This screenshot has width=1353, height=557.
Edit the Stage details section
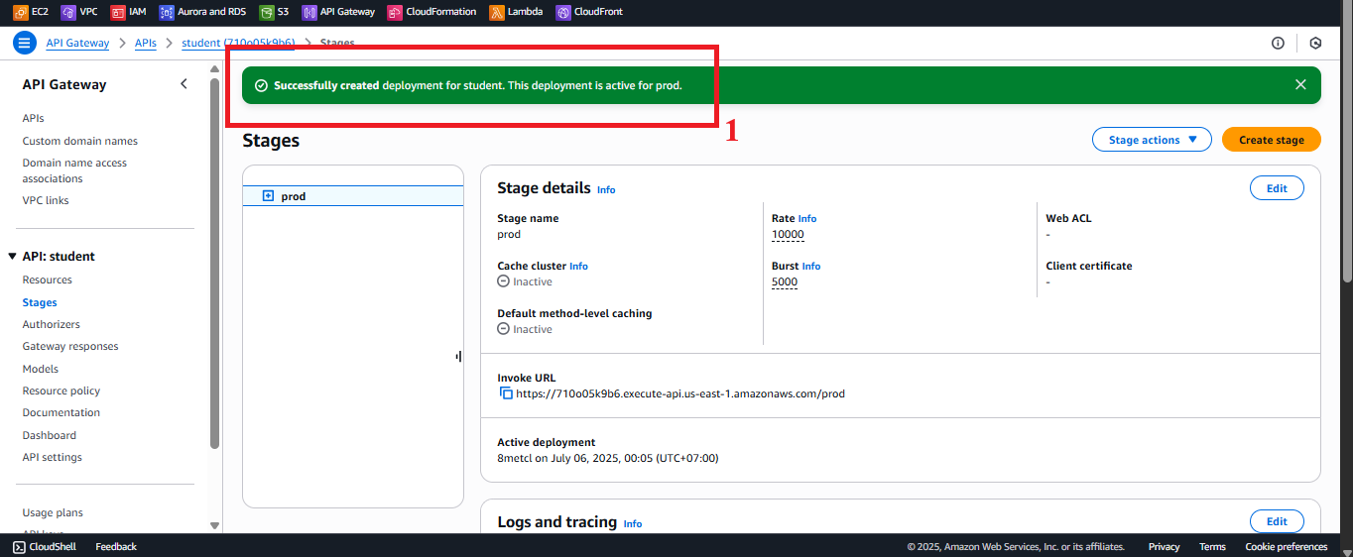pos(1277,188)
